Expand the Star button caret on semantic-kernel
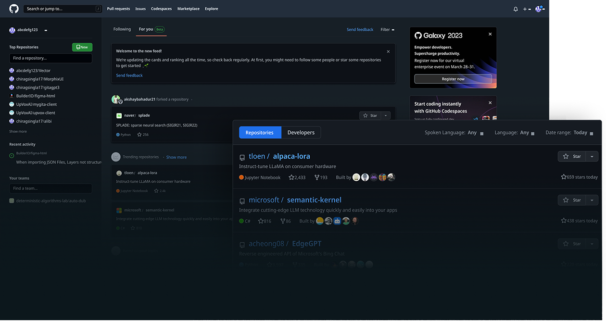Screen dimensions: 606x325 (x=592, y=200)
